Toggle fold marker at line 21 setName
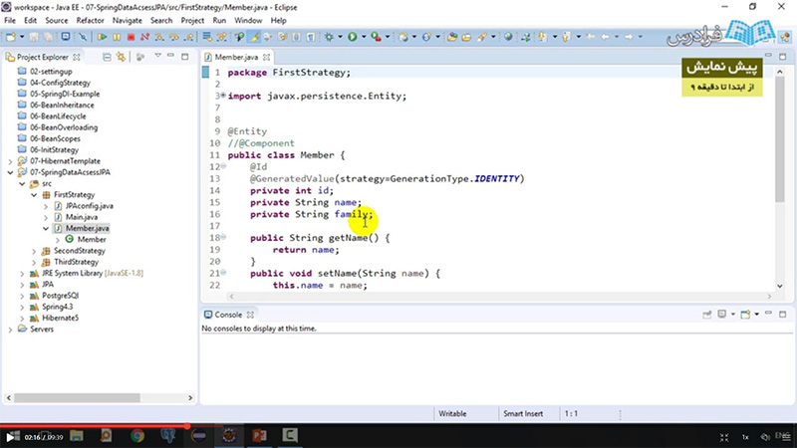Viewport: 797px width, 448px height. click(x=222, y=273)
